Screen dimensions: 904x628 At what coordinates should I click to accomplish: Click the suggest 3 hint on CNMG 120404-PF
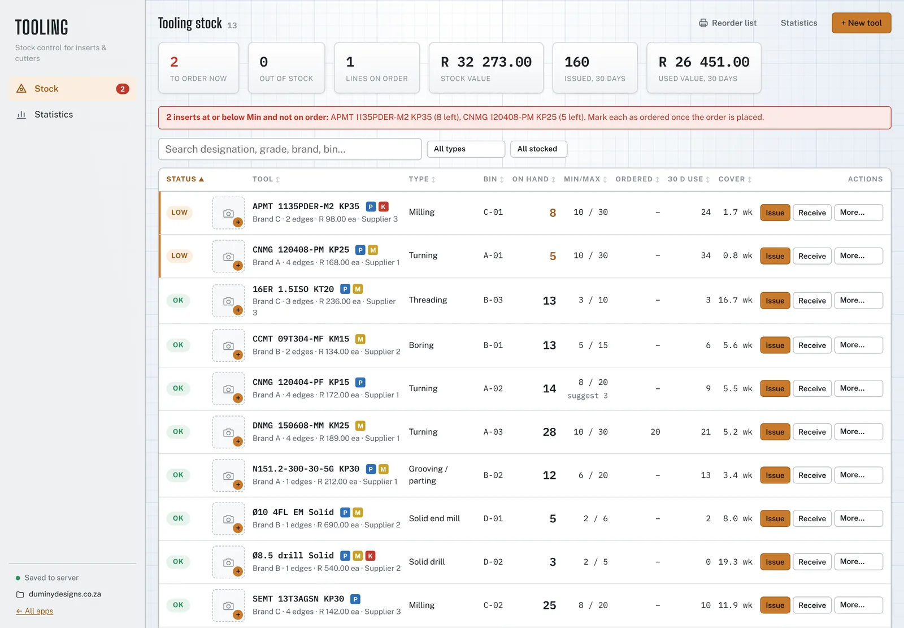tap(588, 396)
